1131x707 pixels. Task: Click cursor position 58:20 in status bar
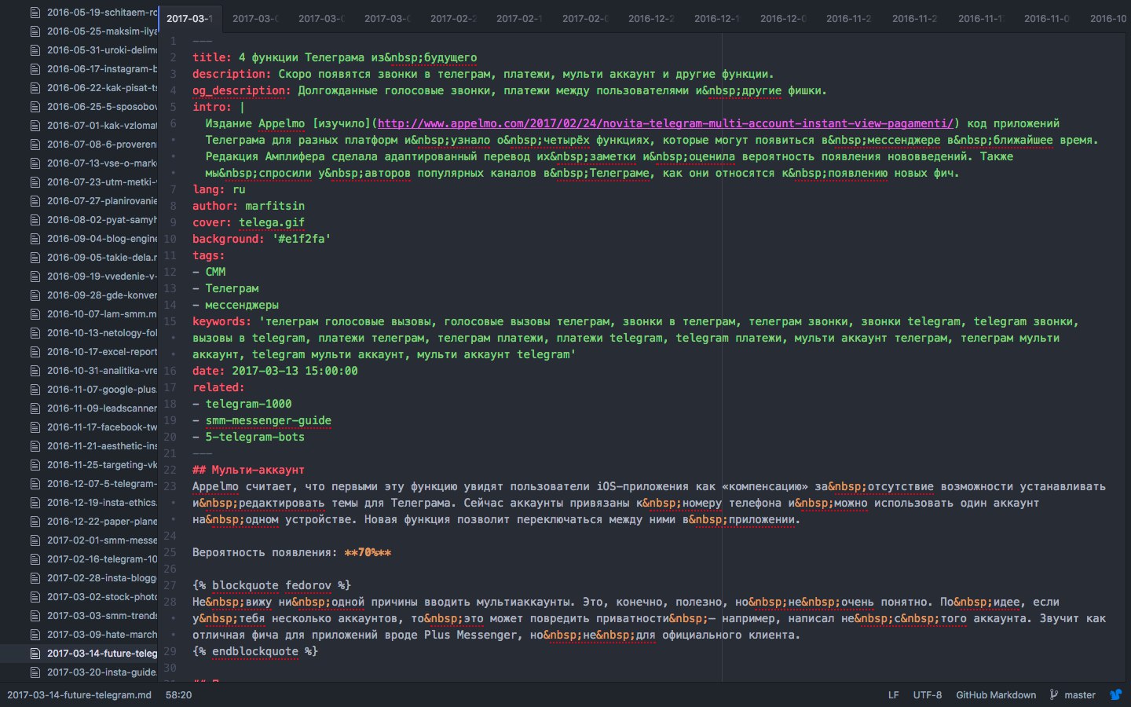(179, 694)
